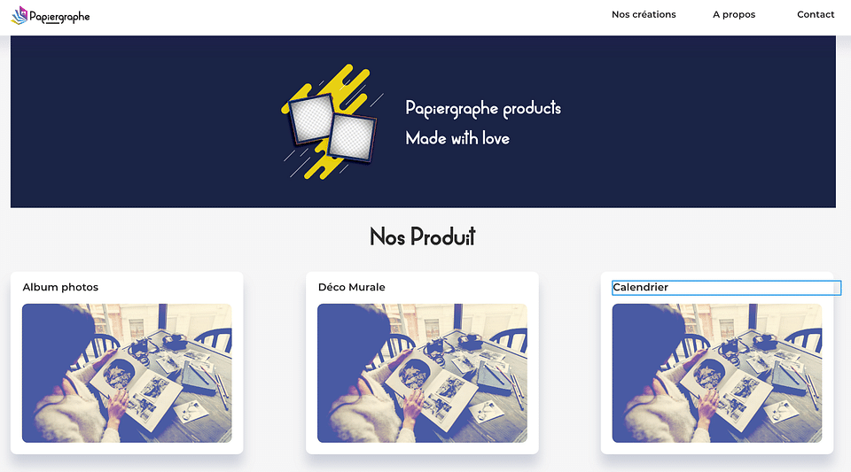Click the Papiergraphe logo icon
The height and width of the screenshot is (472, 851).
(x=20, y=16)
